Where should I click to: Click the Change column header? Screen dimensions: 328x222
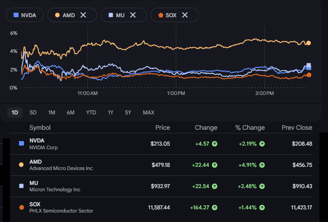coord(206,128)
